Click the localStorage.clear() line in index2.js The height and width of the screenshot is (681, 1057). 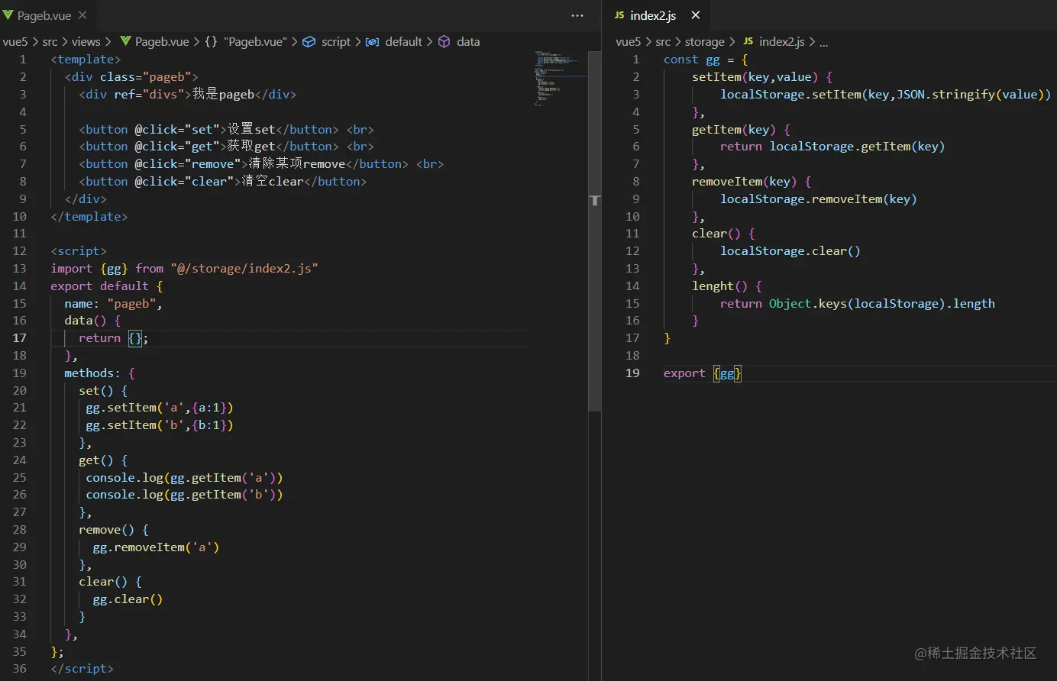click(790, 251)
